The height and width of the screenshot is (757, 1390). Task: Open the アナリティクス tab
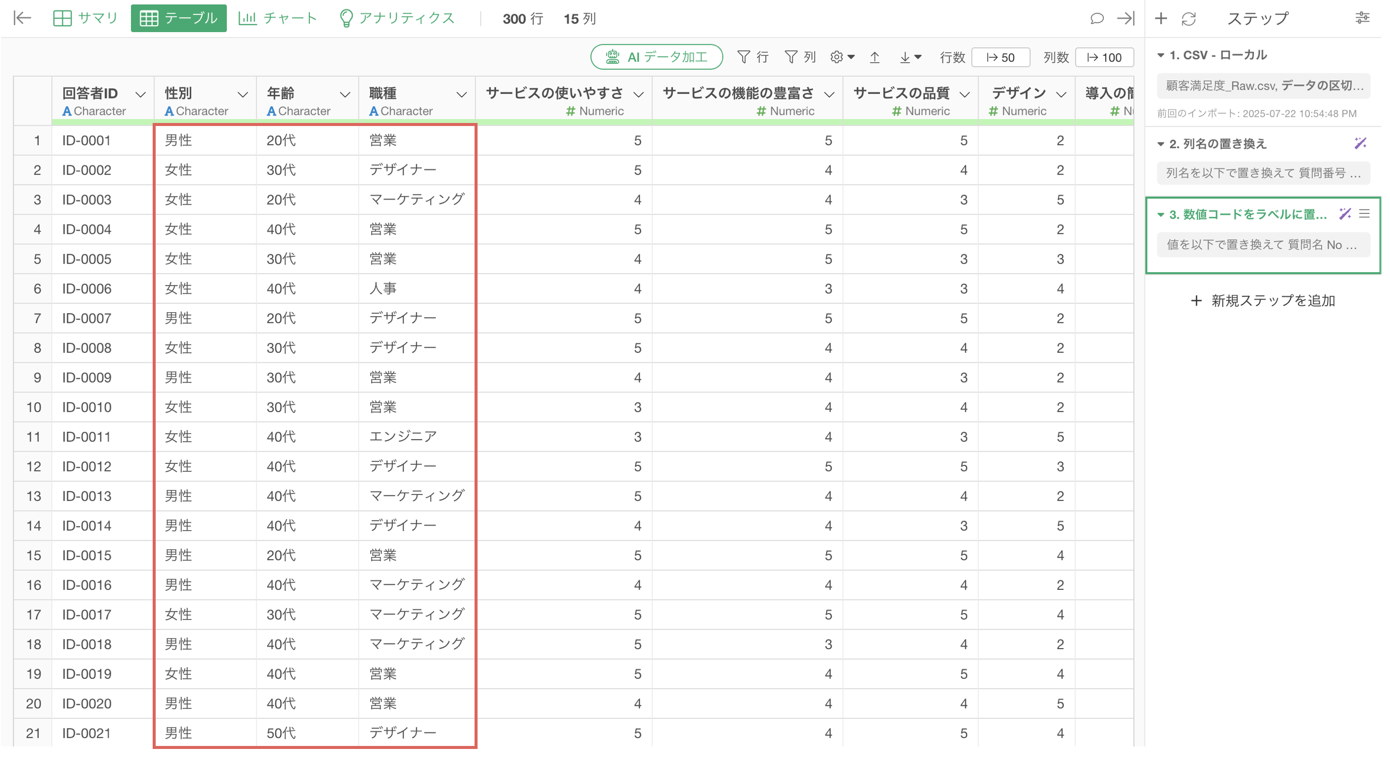coord(397,19)
